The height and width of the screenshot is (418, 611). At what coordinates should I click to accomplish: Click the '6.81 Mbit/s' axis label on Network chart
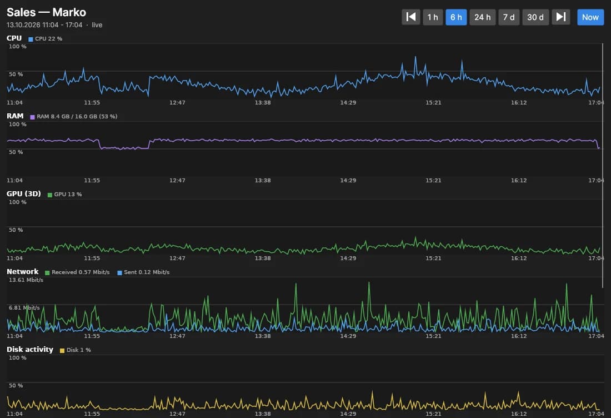pos(24,307)
